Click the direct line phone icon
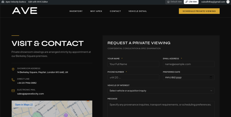The width and height of the screenshot is (231, 117). click(x=13, y=80)
